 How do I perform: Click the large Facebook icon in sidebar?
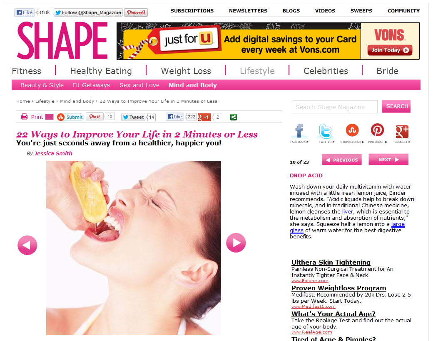pos(299,131)
